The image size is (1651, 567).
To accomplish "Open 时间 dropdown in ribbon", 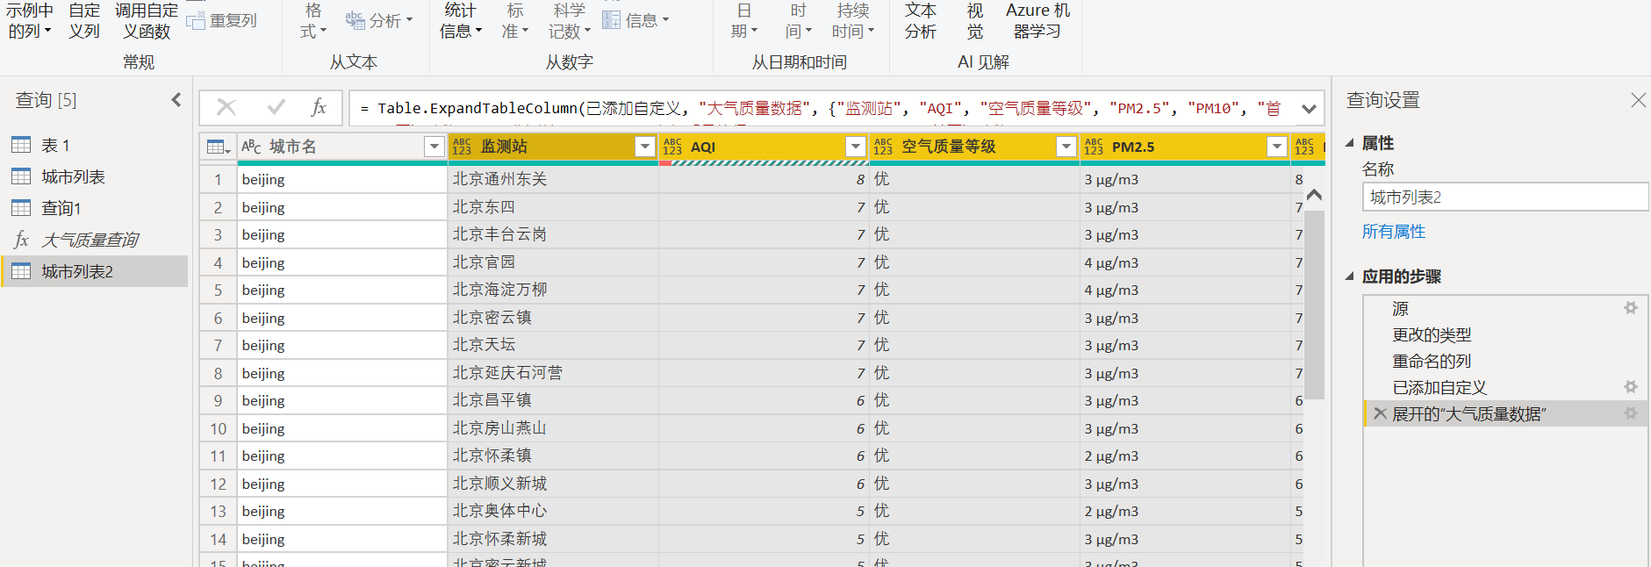I will coord(798,21).
